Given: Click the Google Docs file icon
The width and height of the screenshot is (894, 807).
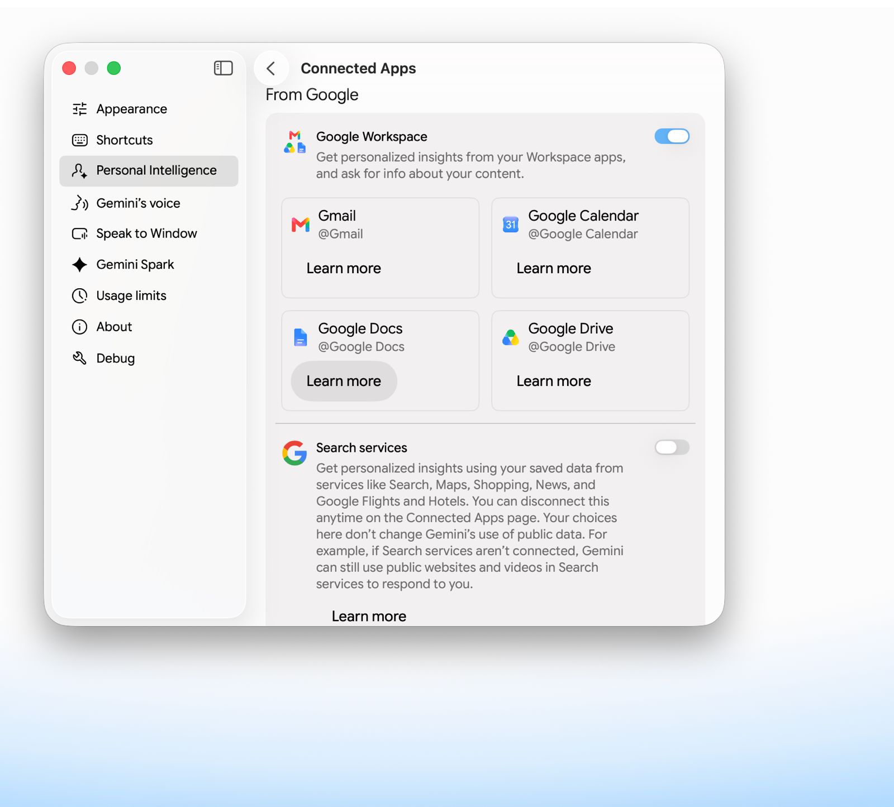Looking at the screenshot, I should pos(301,337).
